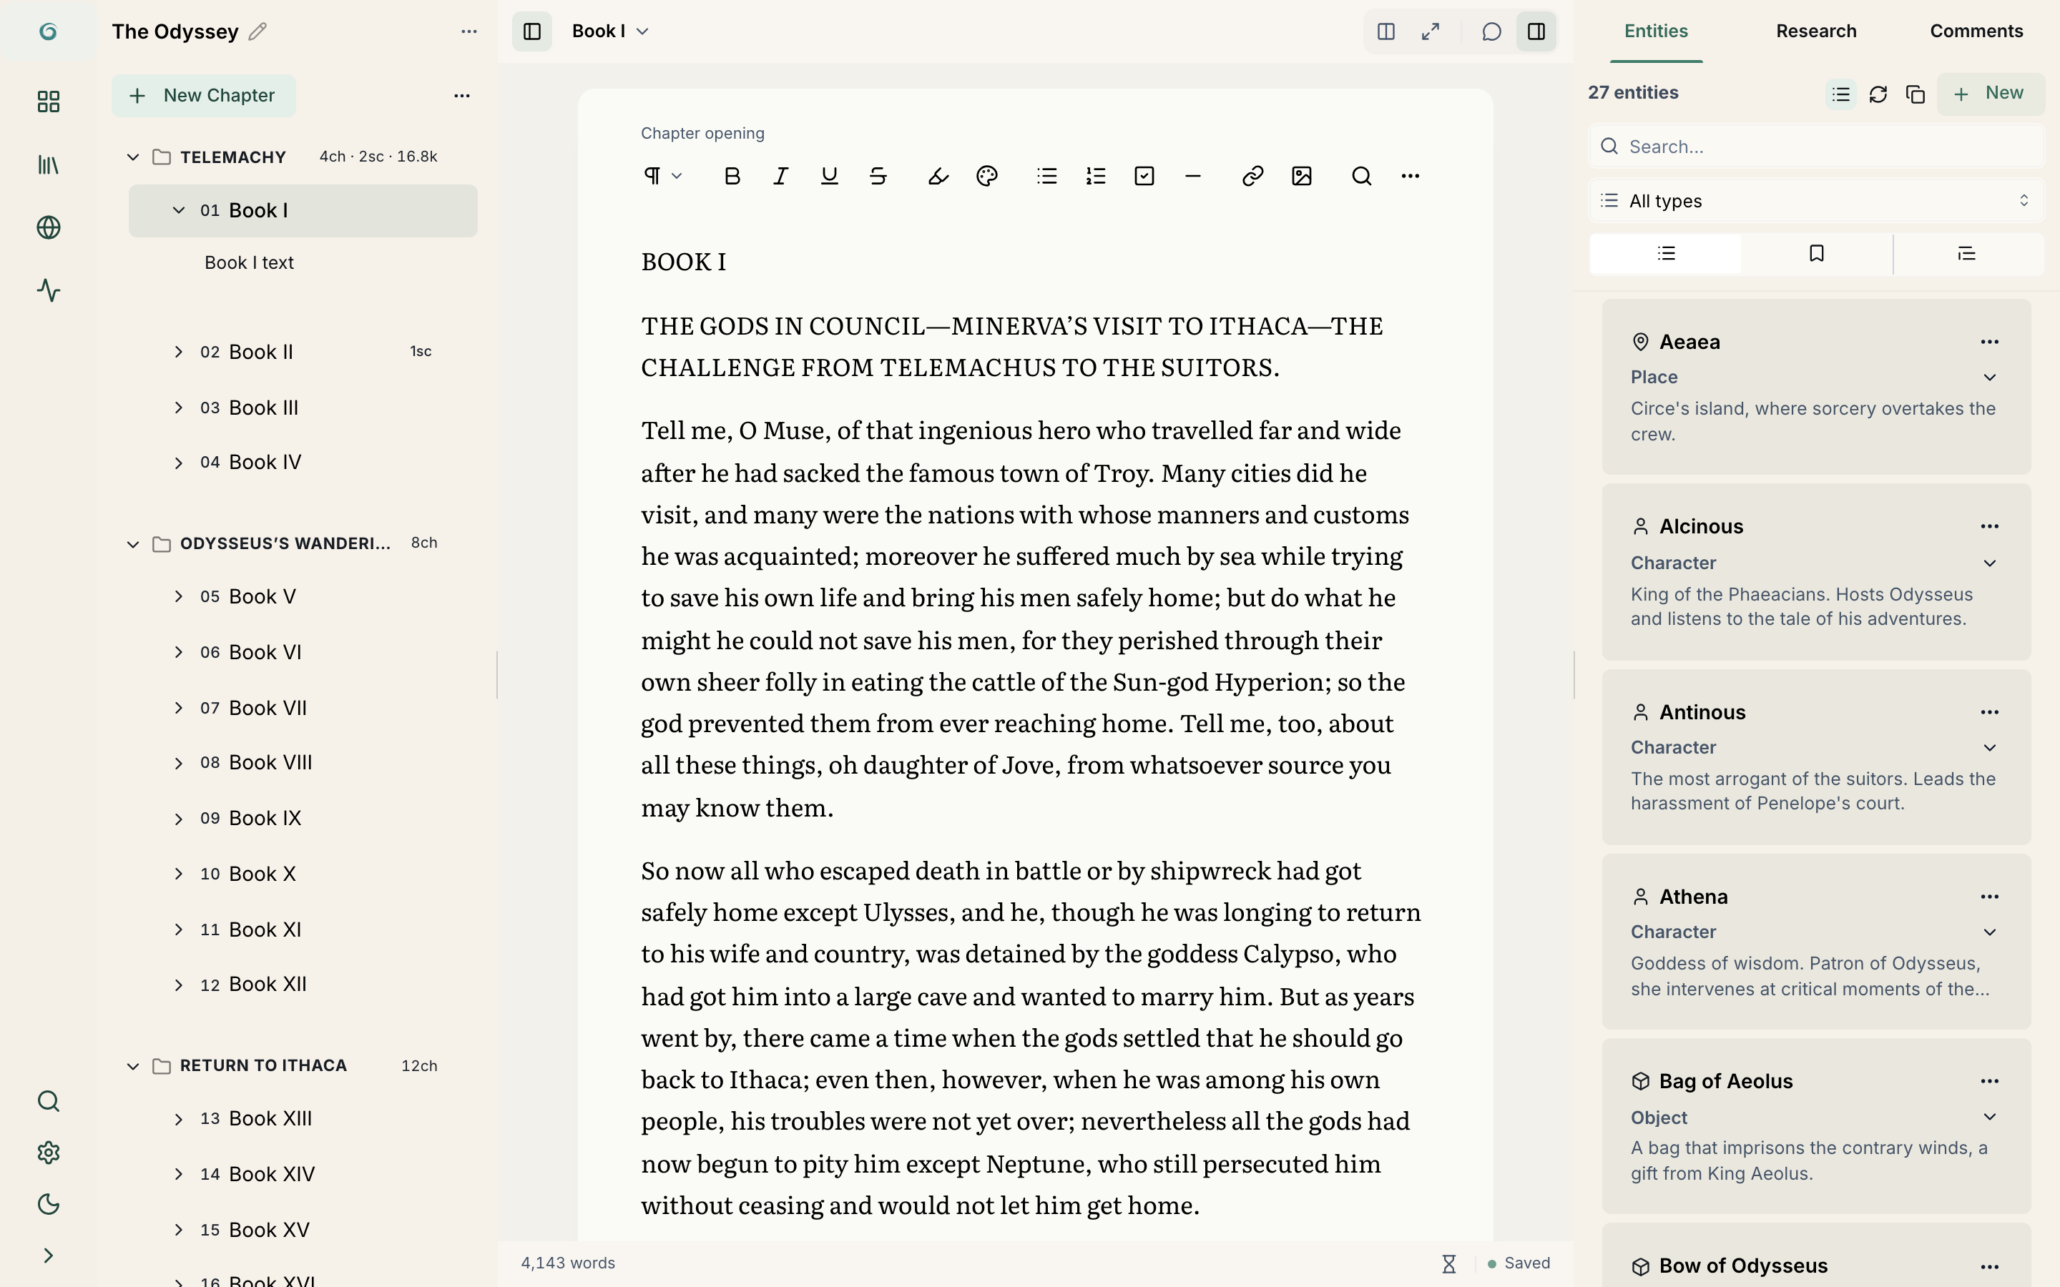Expand Book IX chapter
2060x1287 pixels.
(179, 819)
